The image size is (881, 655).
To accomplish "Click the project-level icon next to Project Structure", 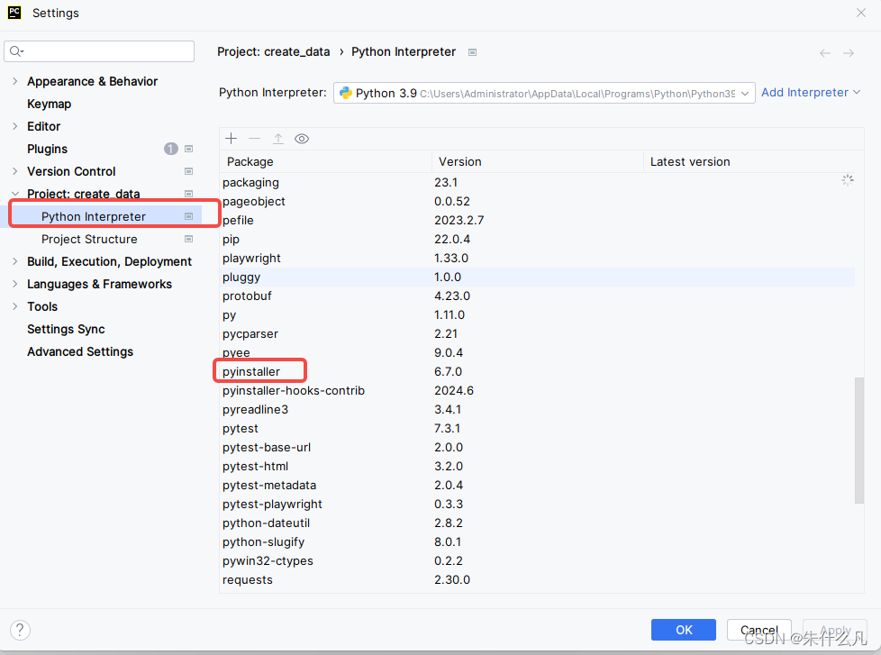I will [x=189, y=239].
